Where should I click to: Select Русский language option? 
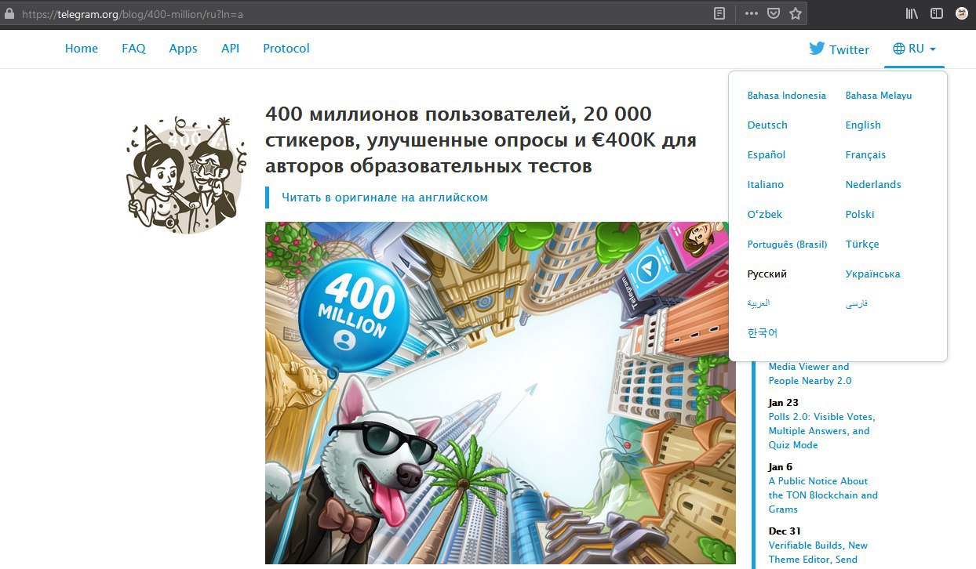click(767, 274)
